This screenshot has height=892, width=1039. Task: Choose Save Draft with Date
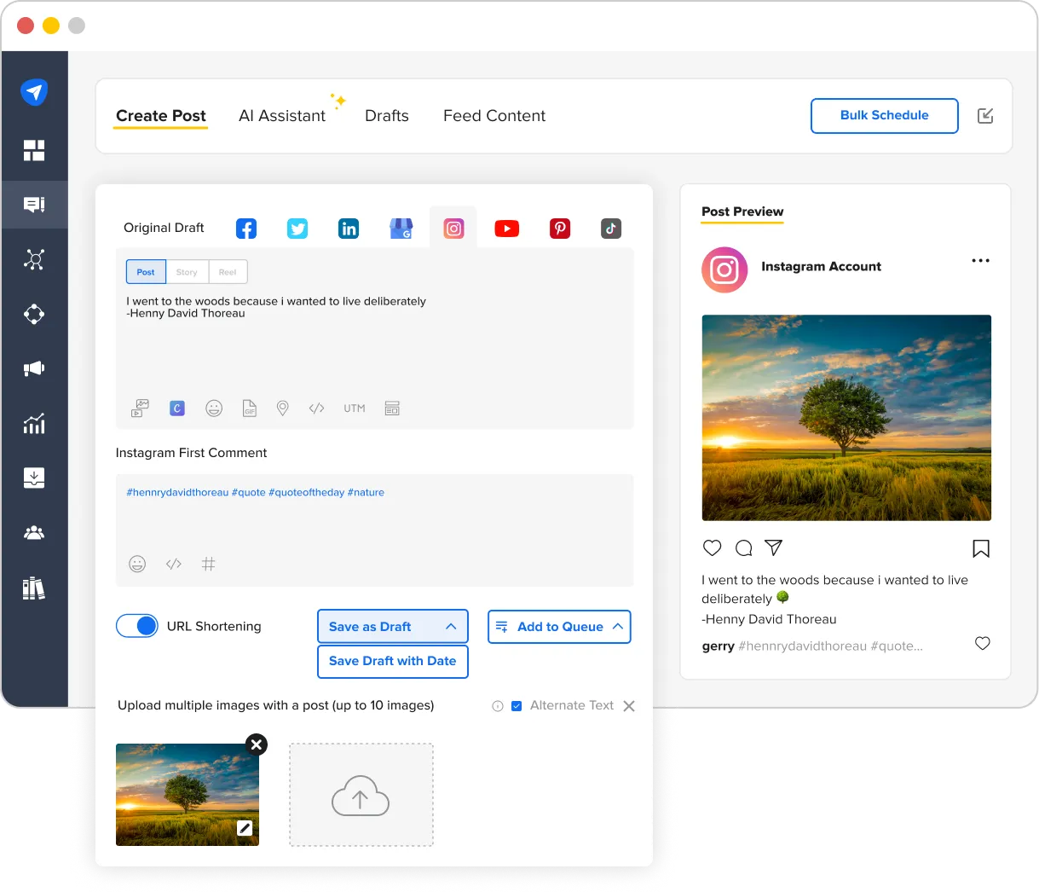(x=392, y=661)
